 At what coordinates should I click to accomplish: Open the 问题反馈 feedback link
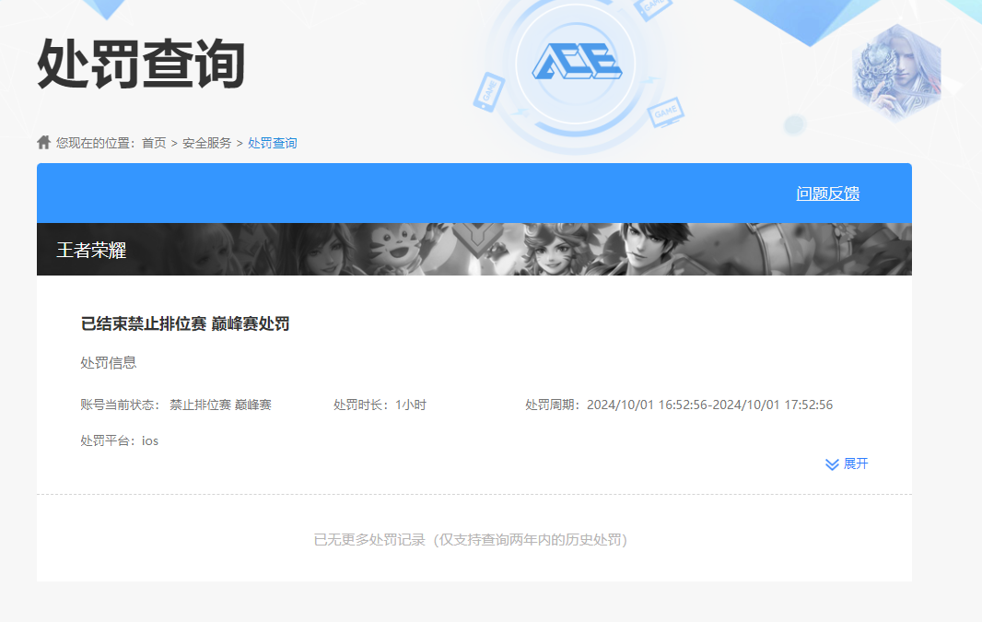coord(828,194)
